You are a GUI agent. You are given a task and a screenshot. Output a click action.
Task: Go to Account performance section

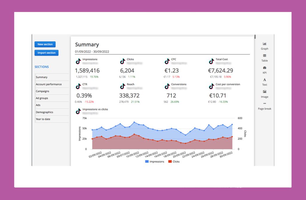tap(49, 84)
